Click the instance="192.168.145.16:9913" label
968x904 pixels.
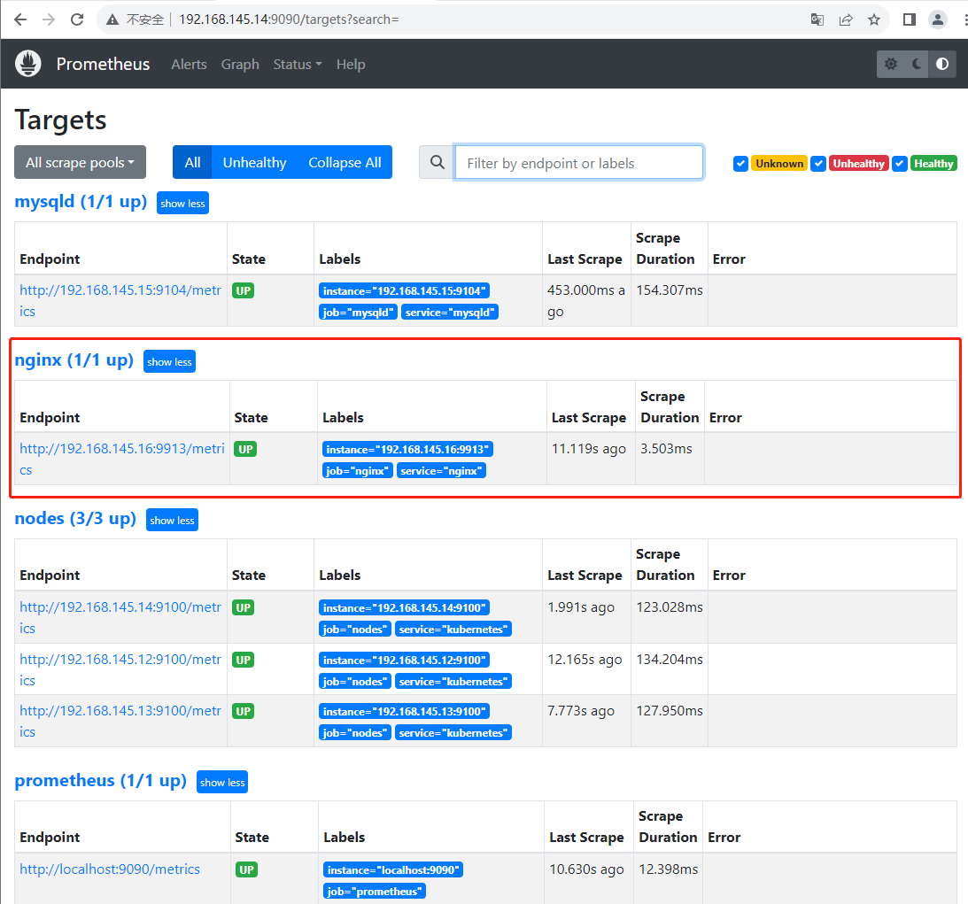pos(407,449)
